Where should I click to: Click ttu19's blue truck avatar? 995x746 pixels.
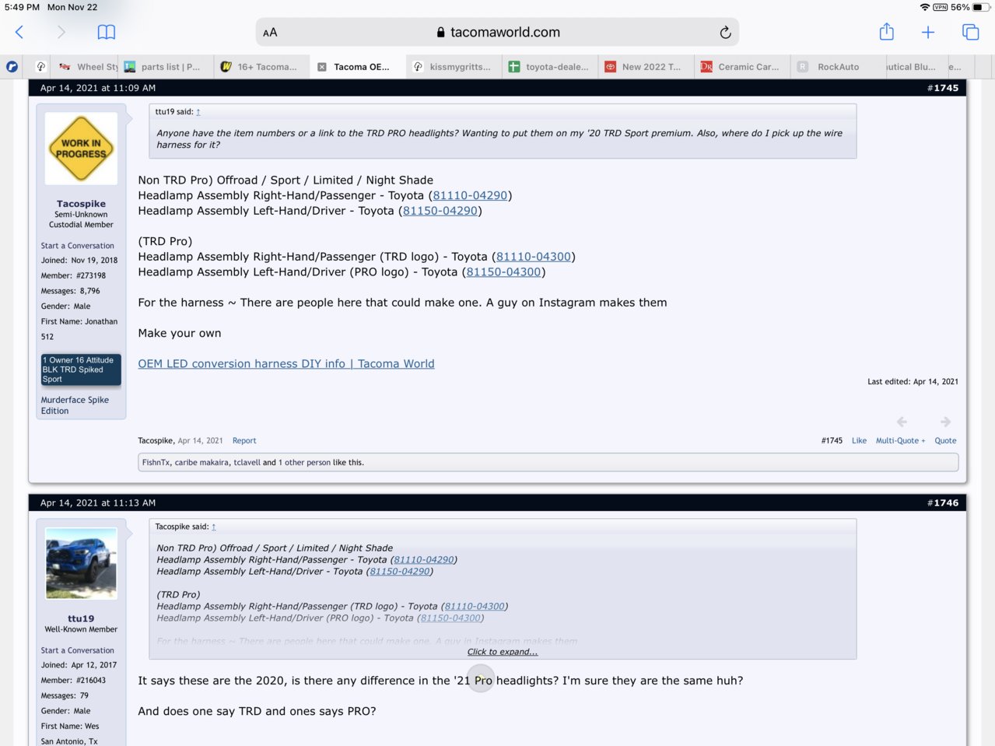click(81, 563)
